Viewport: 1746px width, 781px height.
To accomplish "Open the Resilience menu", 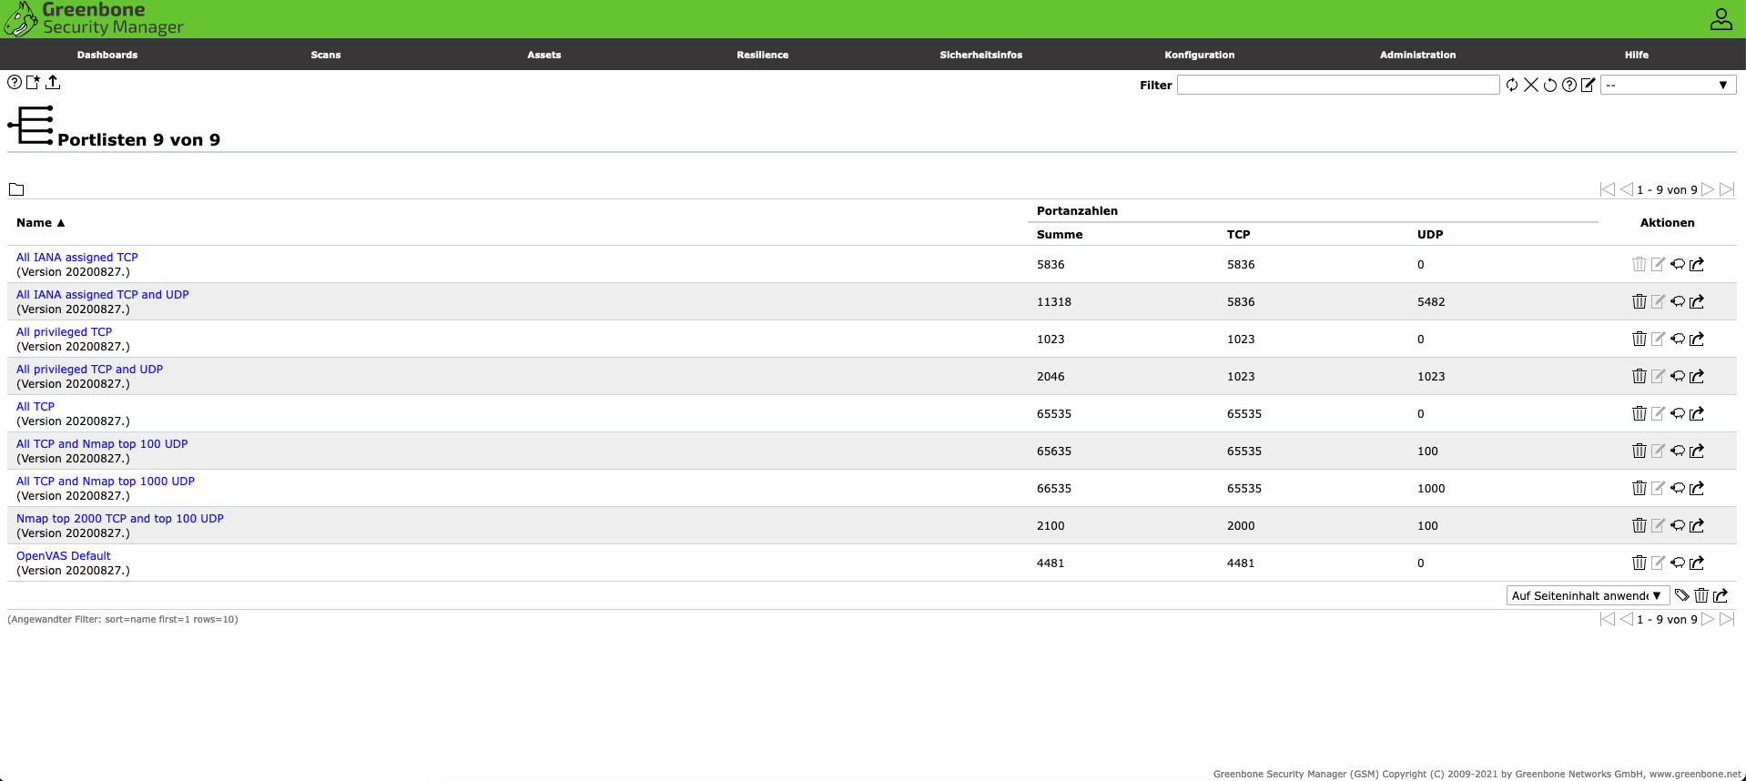I will 763,55.
